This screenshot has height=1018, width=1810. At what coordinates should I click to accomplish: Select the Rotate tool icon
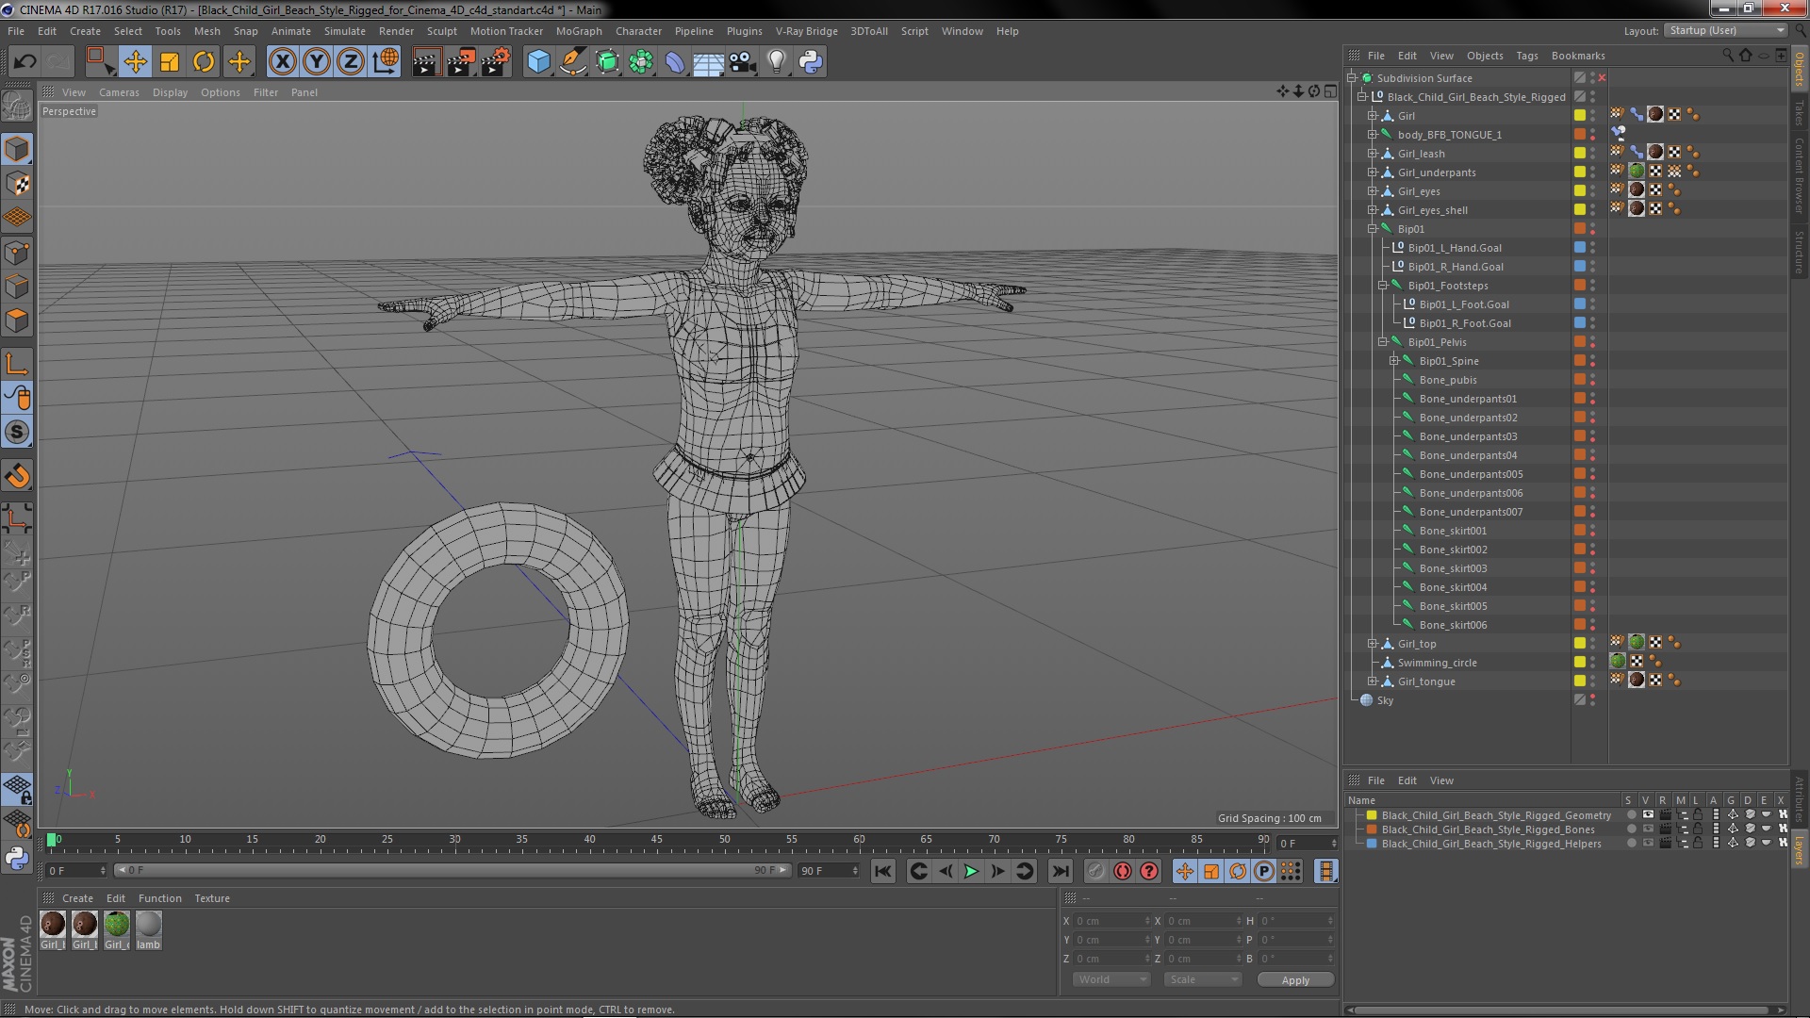tap(204, 62)
